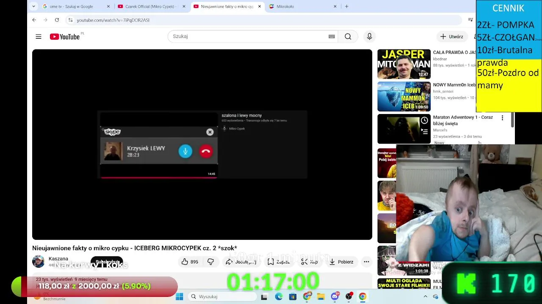Open the media control icon in toolbar
The width and height of the screenshot is (542, 304).
pos(470,20)
